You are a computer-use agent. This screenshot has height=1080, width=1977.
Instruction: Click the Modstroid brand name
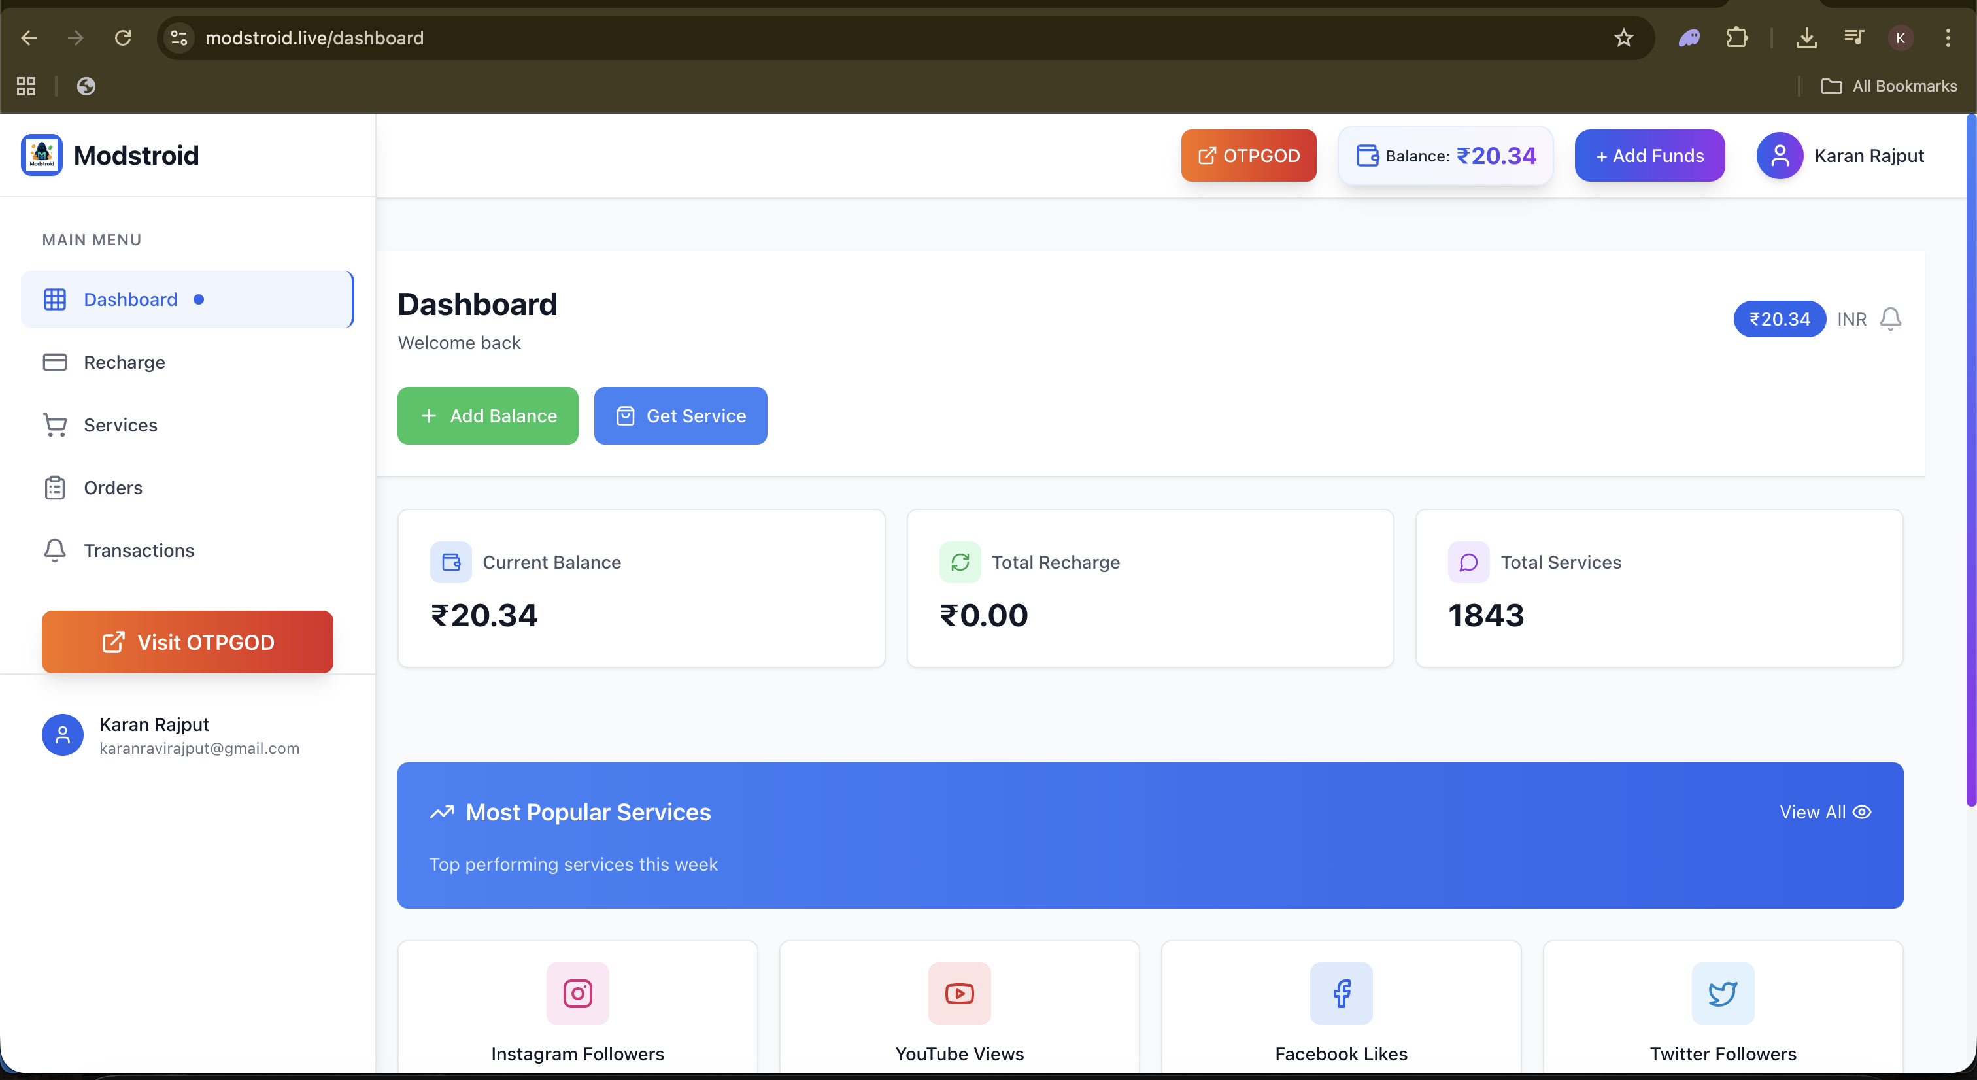click(137, 156)
